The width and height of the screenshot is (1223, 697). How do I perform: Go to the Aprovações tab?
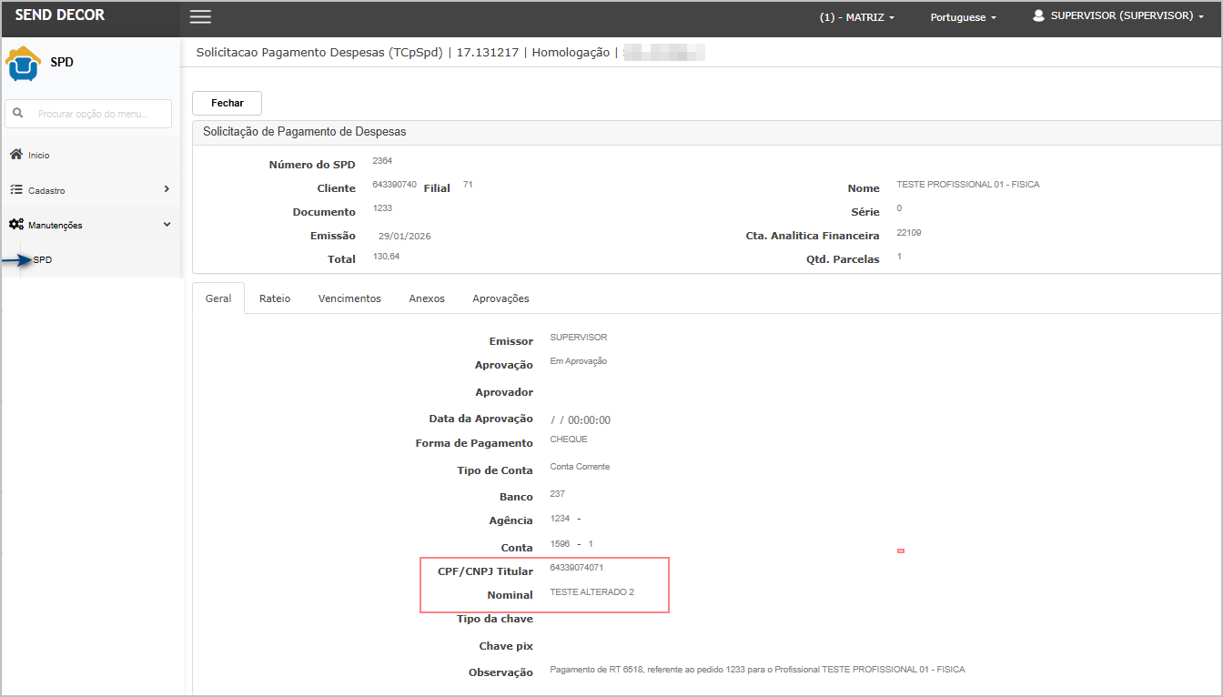coord(500,298)
